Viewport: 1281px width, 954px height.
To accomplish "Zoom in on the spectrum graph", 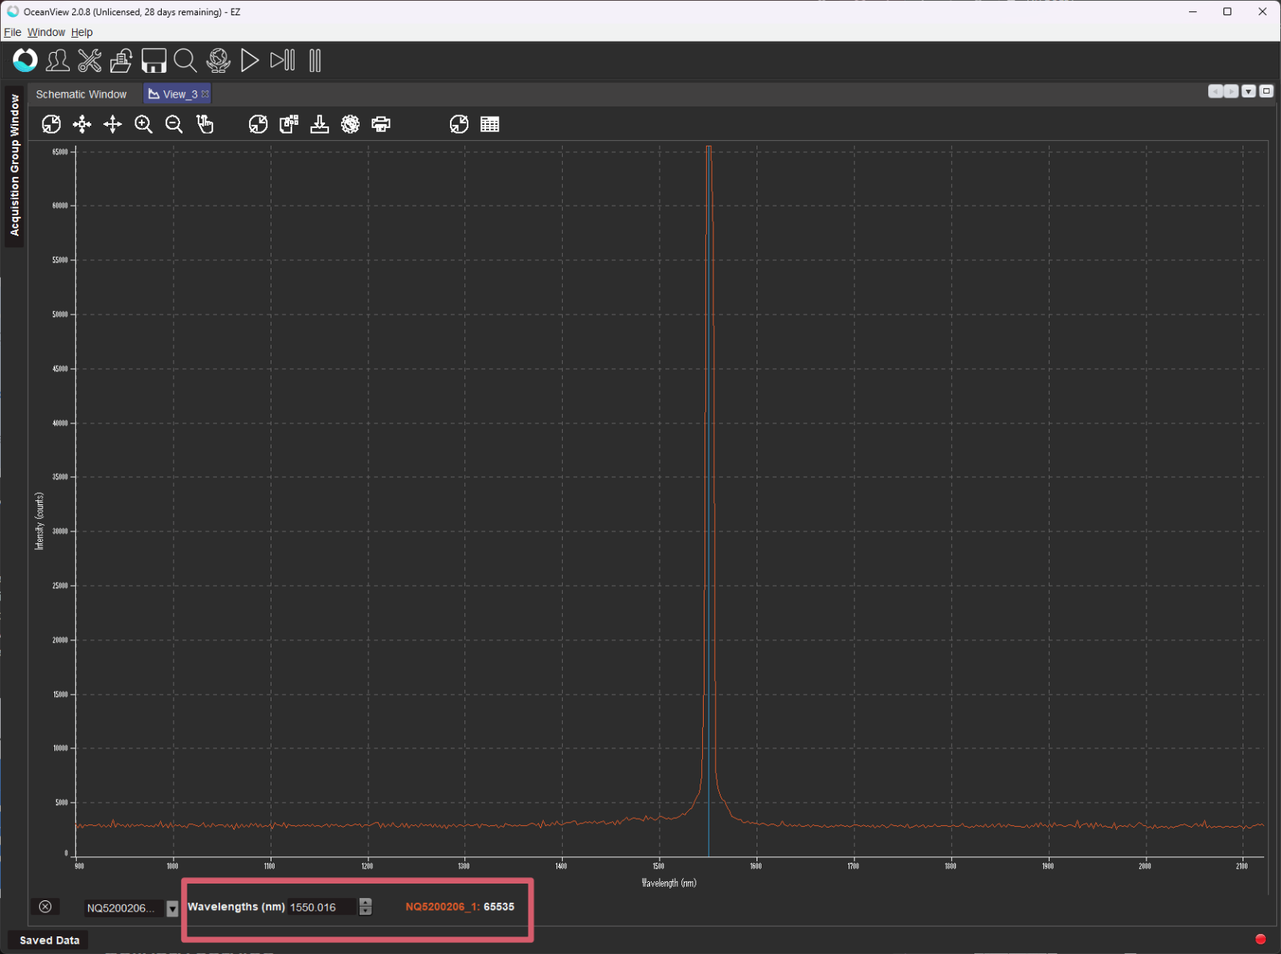I will 143,124.
